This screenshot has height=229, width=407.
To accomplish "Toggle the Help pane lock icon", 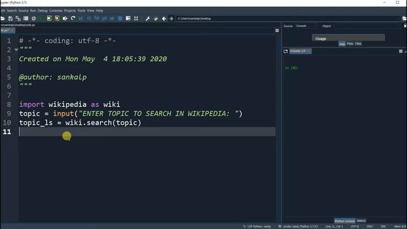I will point(405,25).
